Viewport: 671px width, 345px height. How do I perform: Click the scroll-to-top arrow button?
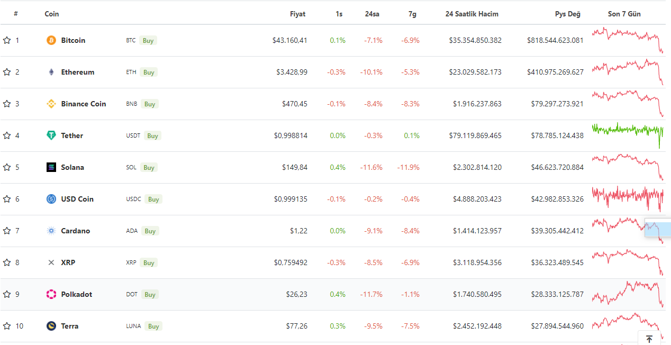(649, 339)
